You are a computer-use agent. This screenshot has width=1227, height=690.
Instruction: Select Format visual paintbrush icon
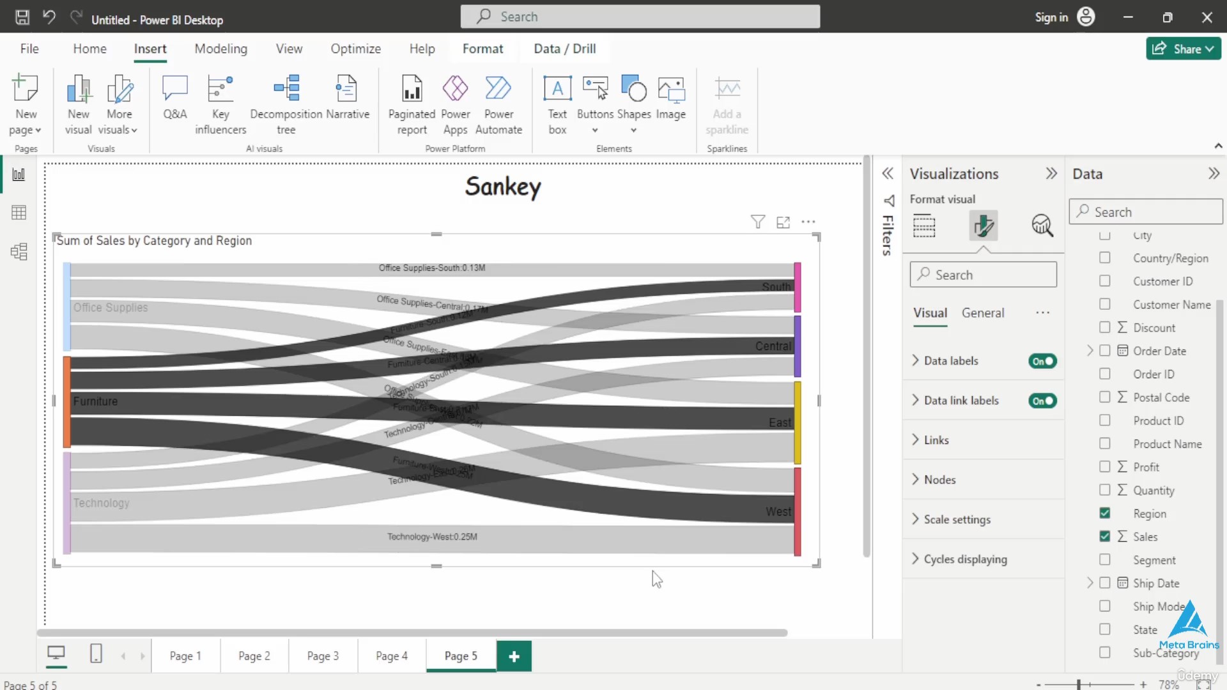[x=983, y=226]
